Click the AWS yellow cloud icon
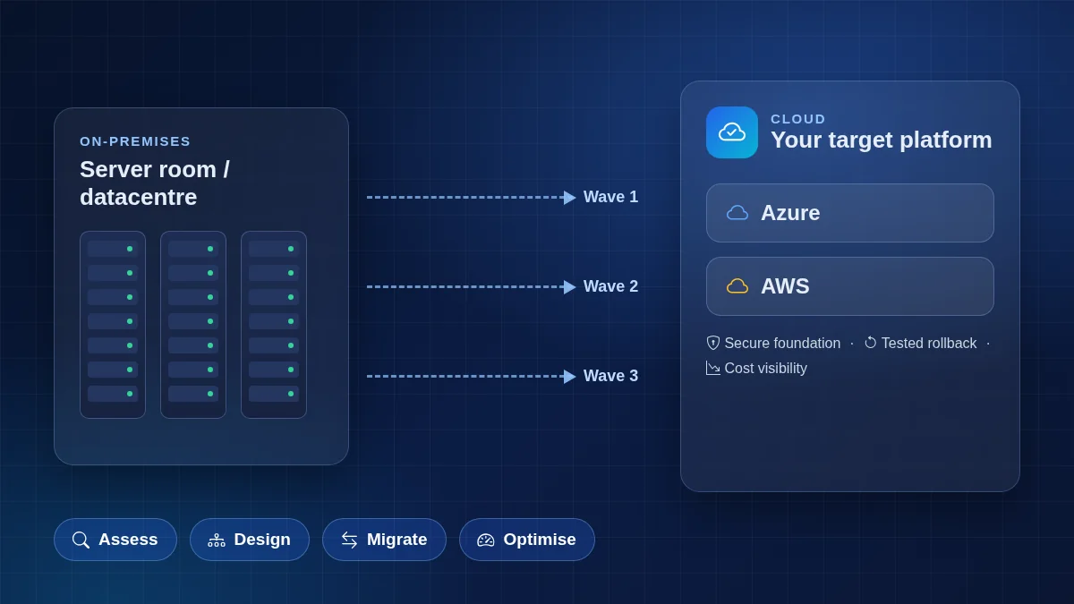Screen dimensions: 1074x604 [737, 286]
